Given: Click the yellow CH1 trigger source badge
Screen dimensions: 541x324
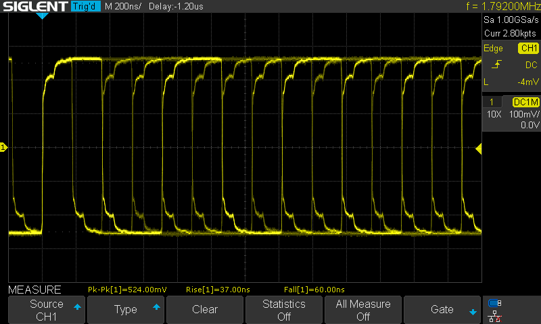Looking at the screenshot, I should [x=527, y=49].
